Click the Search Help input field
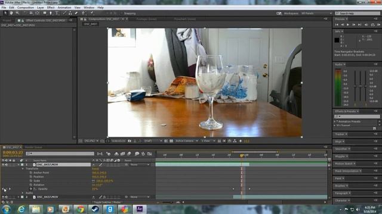This screenshot has width=382, height=214. 358,13
